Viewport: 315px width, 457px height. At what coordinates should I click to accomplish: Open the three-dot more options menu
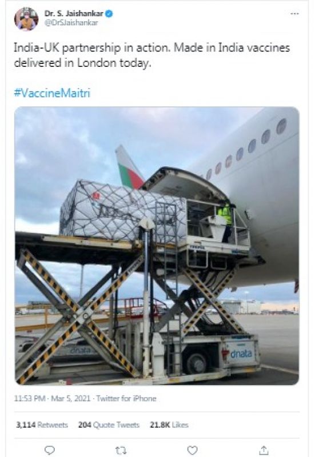[x=294, y=14]
